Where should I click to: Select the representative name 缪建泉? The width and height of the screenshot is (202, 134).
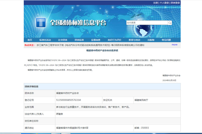(x=60, y=114)
